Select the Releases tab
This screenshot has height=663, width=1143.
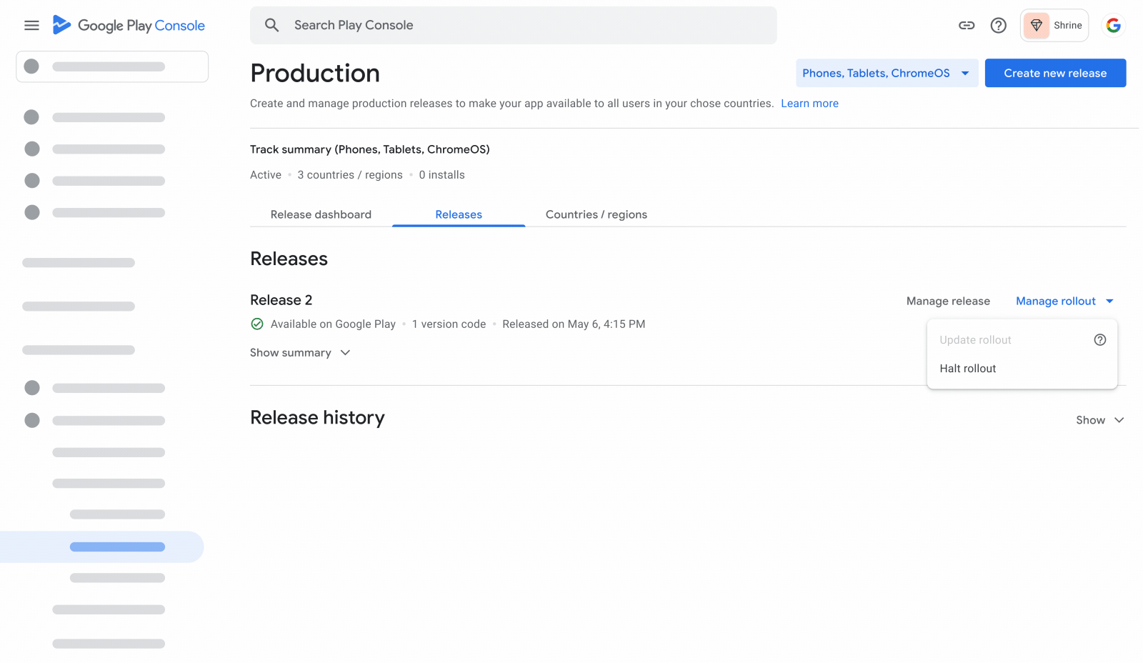(x=459, y=214)
